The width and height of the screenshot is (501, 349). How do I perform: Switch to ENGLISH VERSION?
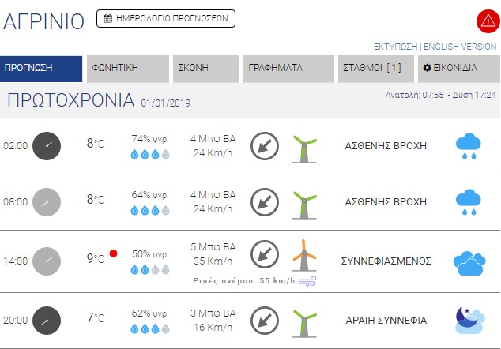459,47
